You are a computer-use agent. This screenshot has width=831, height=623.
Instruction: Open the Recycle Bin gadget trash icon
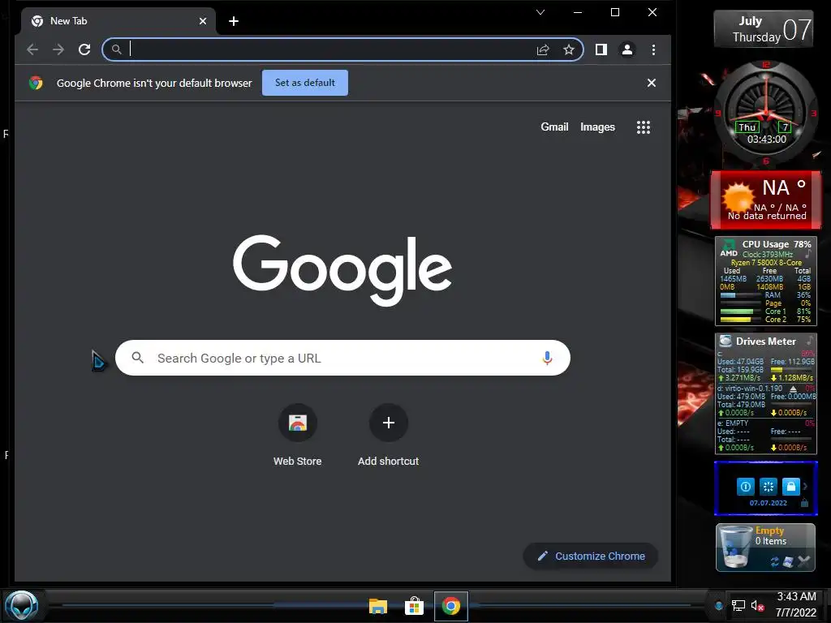(x=735, y=548)
